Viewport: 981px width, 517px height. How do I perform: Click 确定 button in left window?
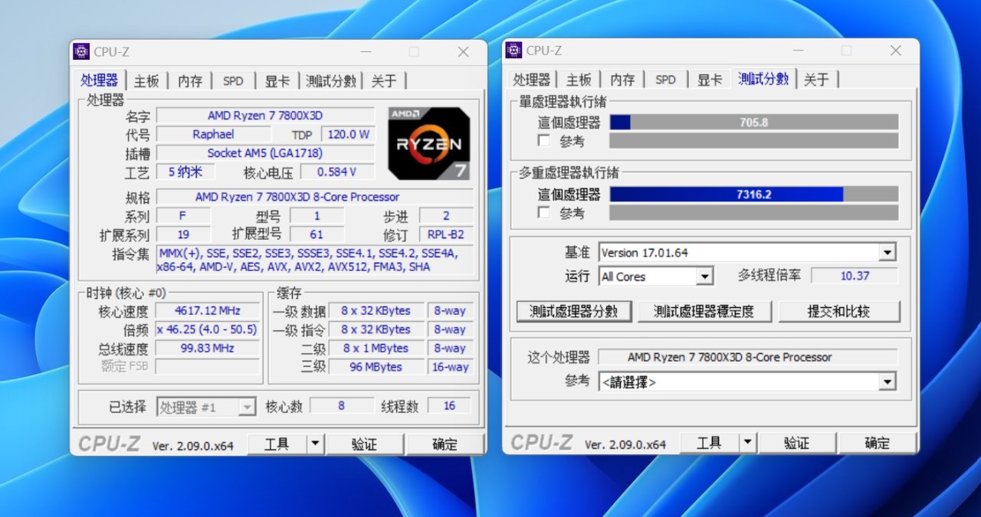pyautogui.click(x=445, y=444)
